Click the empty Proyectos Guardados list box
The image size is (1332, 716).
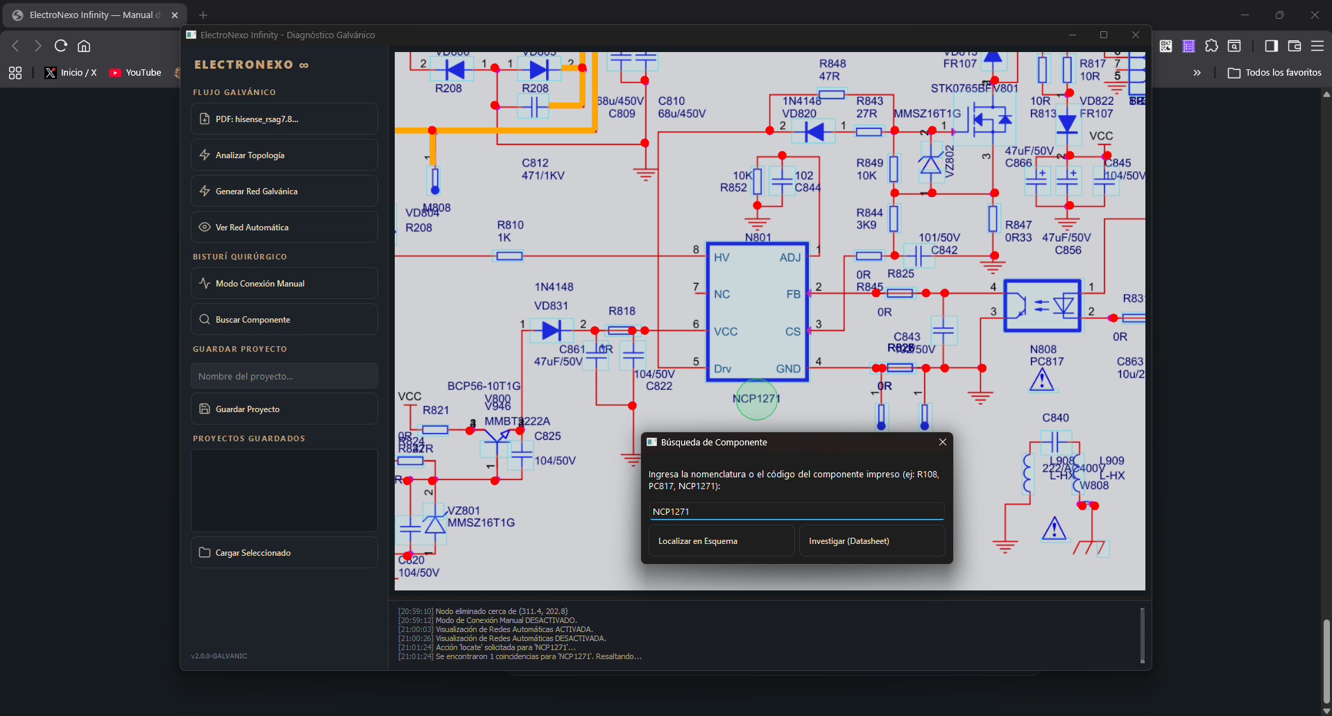(284, 491)
